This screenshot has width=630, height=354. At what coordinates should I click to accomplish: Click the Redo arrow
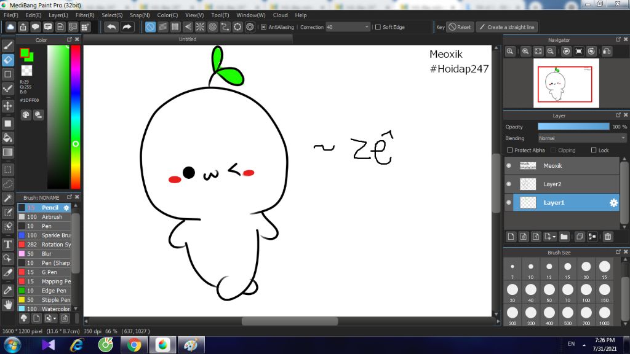[127, 27]
